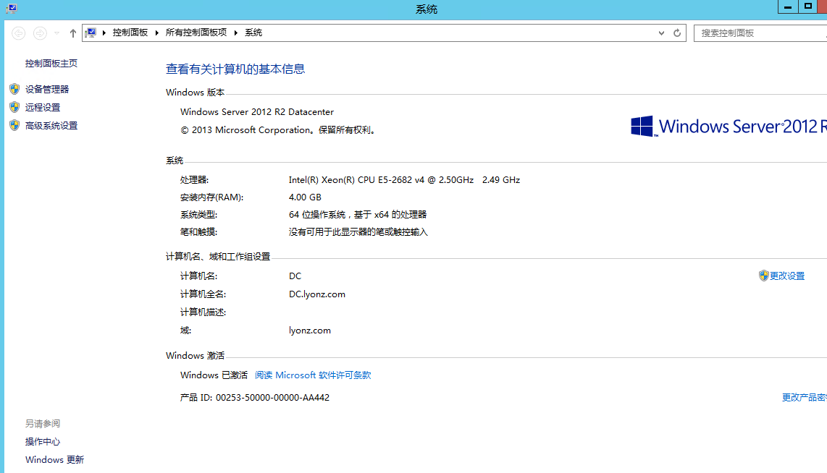Click the Back navigation arrow
827x473 pixels.
click(18, 33)
